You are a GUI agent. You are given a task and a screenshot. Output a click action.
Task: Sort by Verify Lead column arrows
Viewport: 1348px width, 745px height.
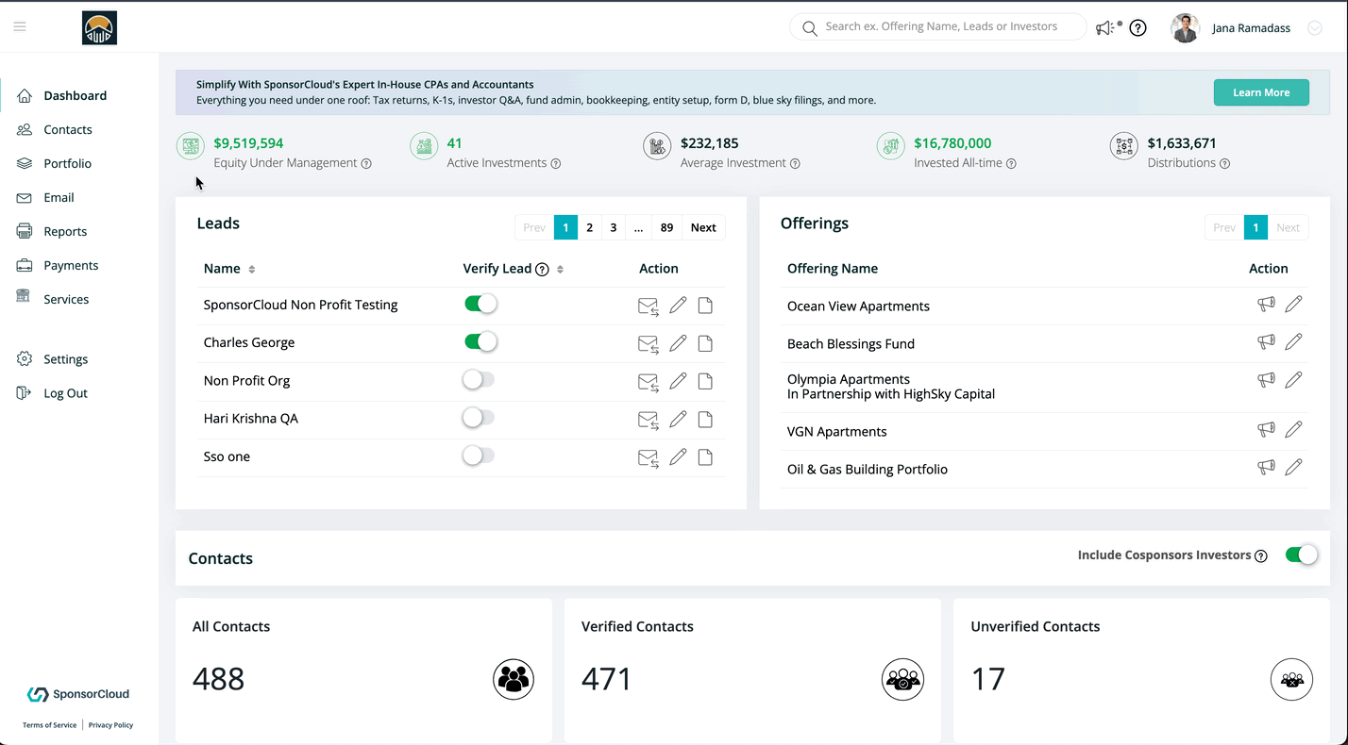point(560,270)
